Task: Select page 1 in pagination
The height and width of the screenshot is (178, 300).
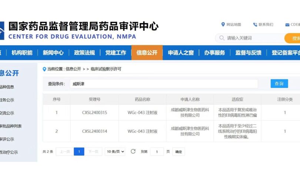Action: [x=79, y=151]
